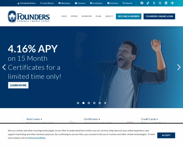The height and width of the screenshot is (147, 183).
Task: Advance to next slide arrow
Action: pyautogui.click(x=179, y=67)
